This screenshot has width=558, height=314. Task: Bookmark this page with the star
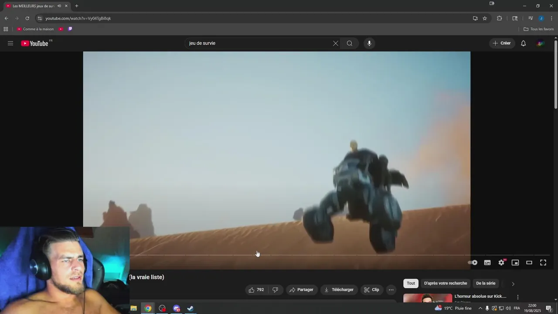[x=485, y=18]
